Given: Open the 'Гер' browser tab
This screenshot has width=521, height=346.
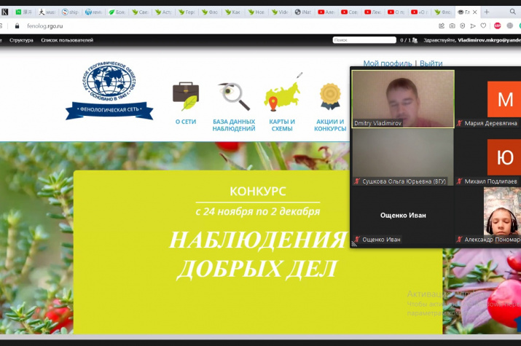Looking at the screenshot, I should click(x=187, y=12).
